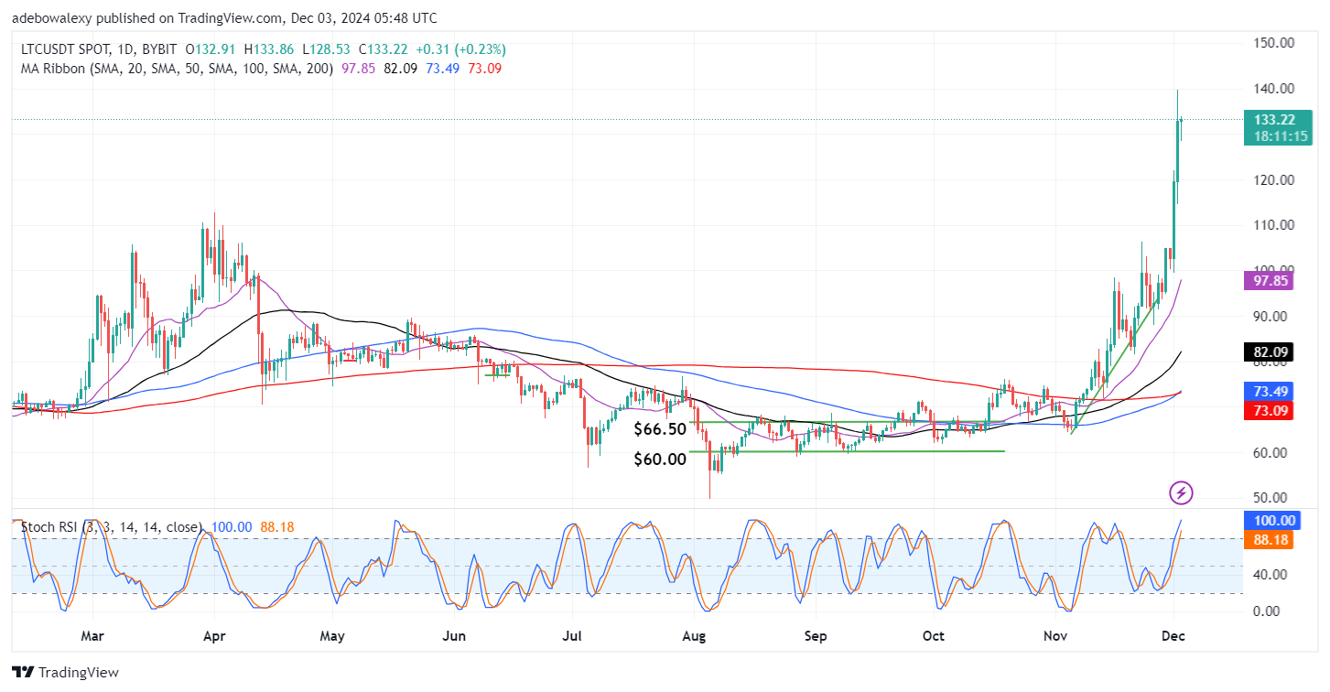Click the red SMA 200 price label 73.09
This screenshot has width=1330, height=692.
pyautogui.click(x=1271, y=409)
